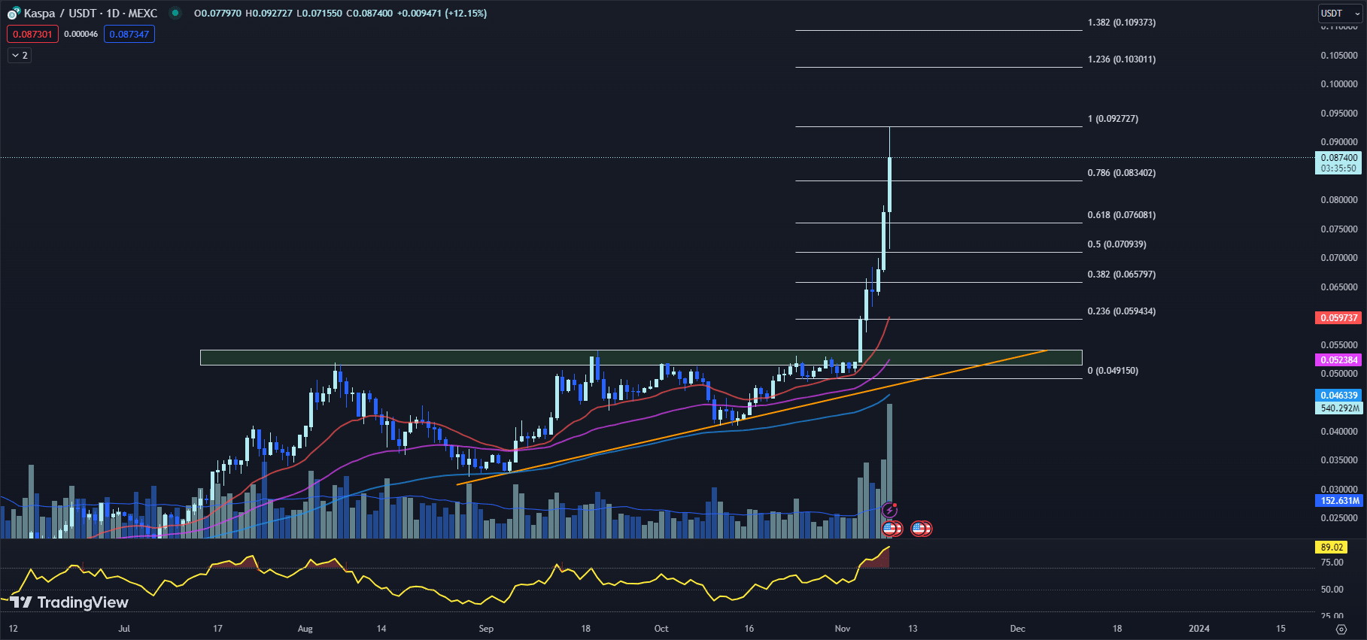Click the second US flag event icon cluster

pos(921,529)
